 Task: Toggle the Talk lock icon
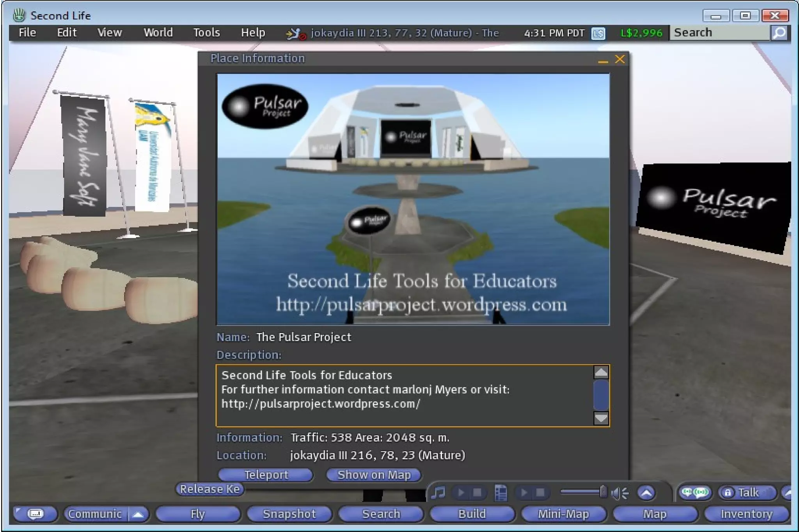[727, 493]
